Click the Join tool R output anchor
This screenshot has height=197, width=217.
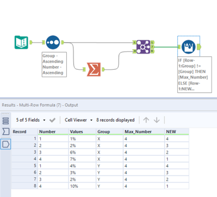[152, 51]
